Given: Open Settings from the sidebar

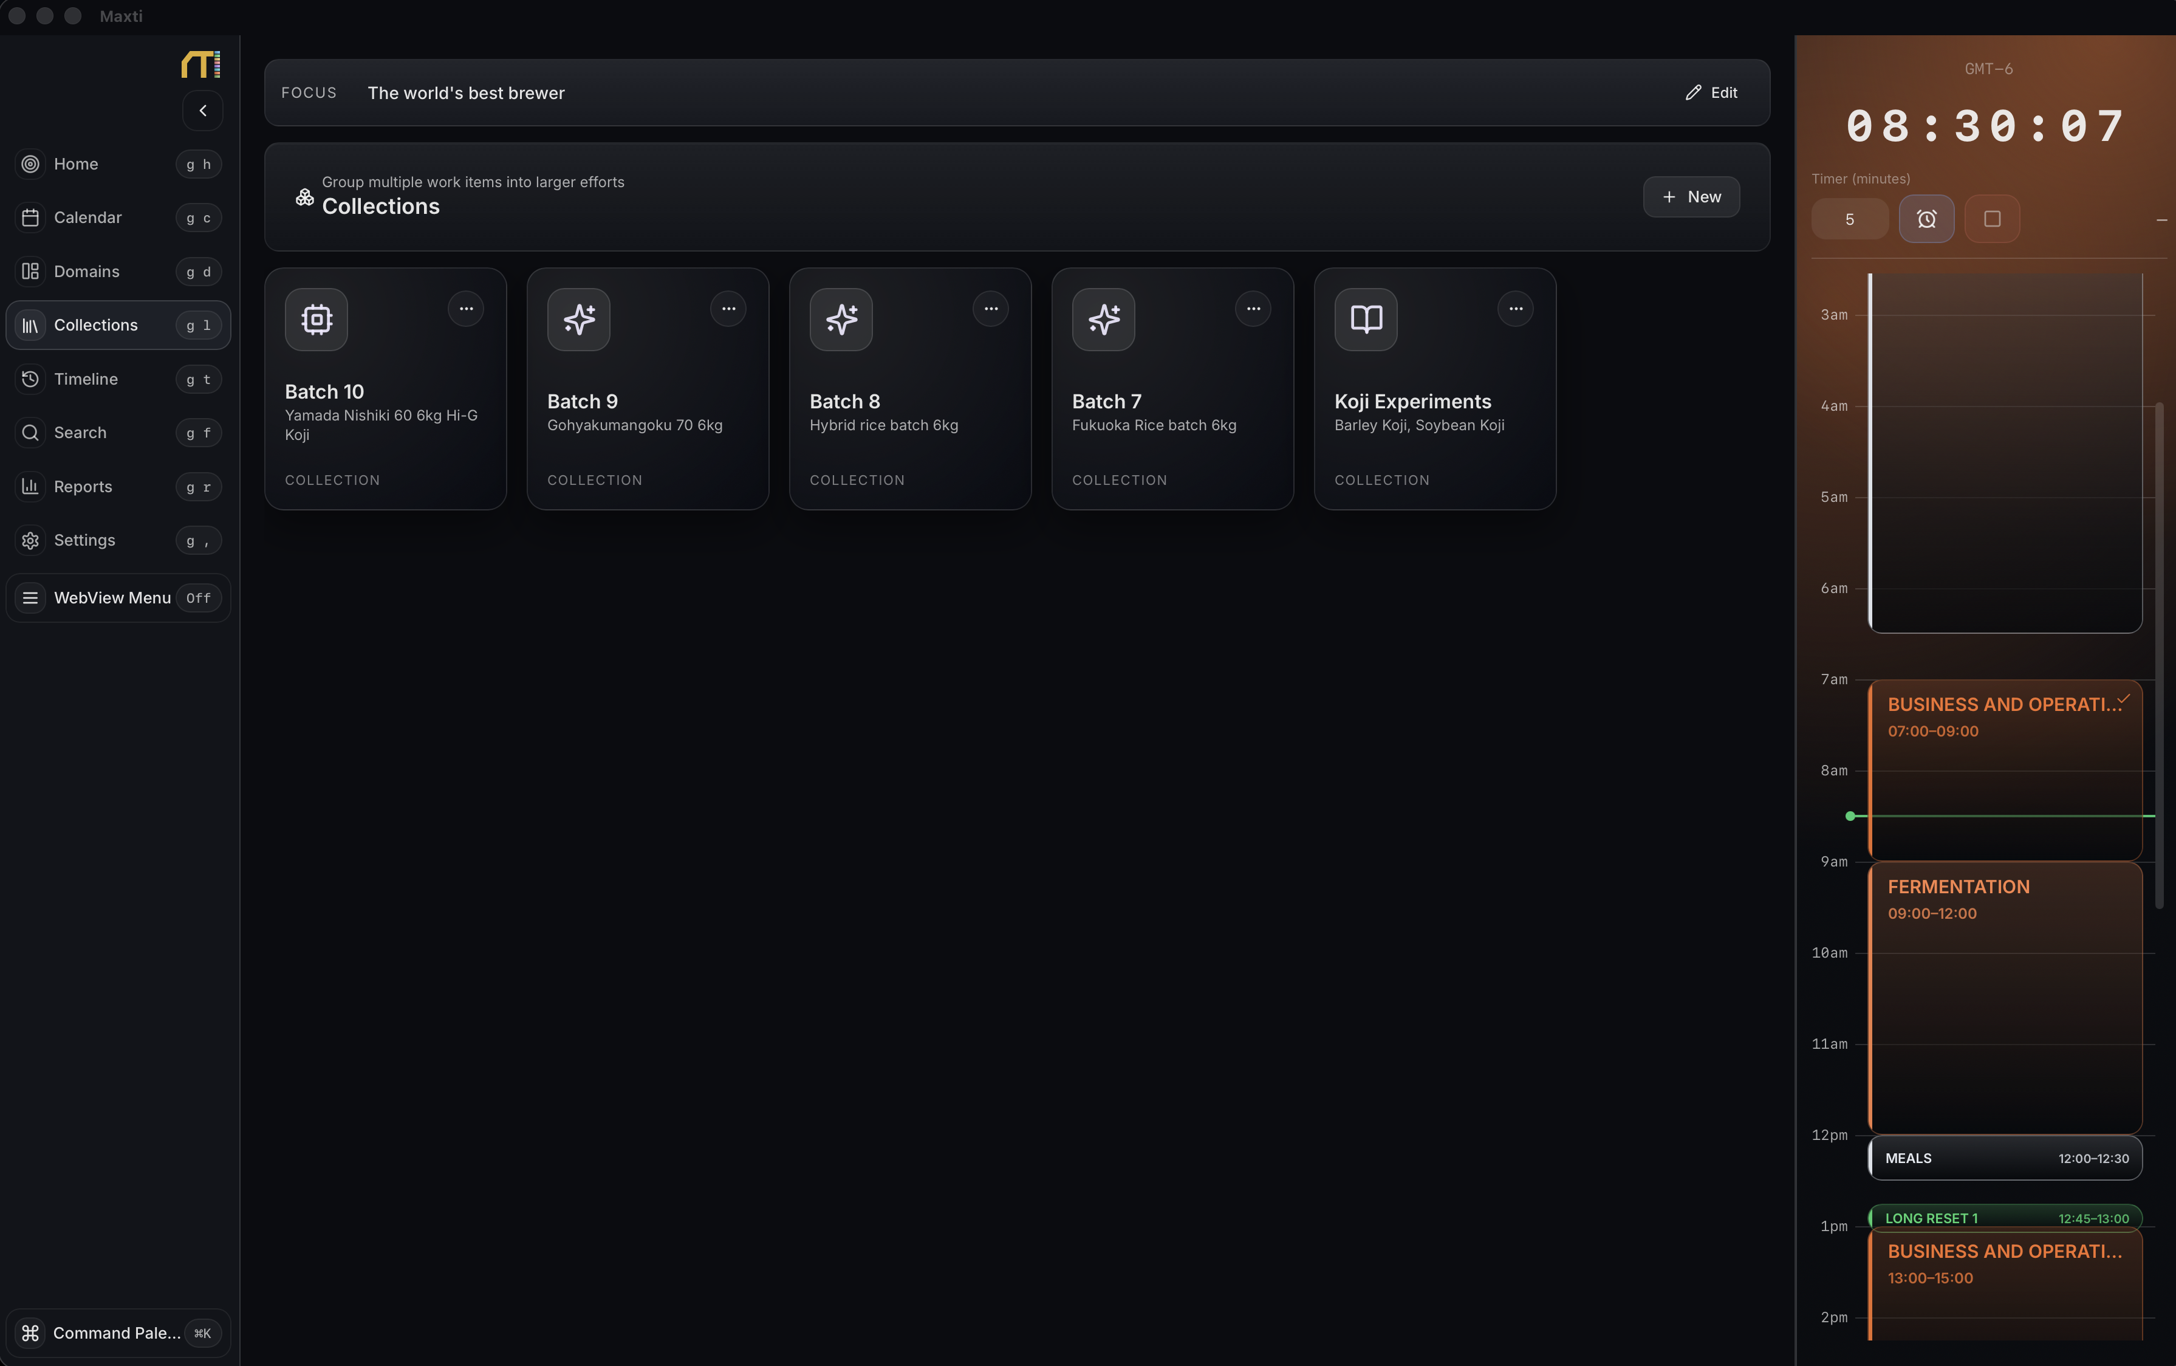Looking at the screenshot, I should click(30, 540).
